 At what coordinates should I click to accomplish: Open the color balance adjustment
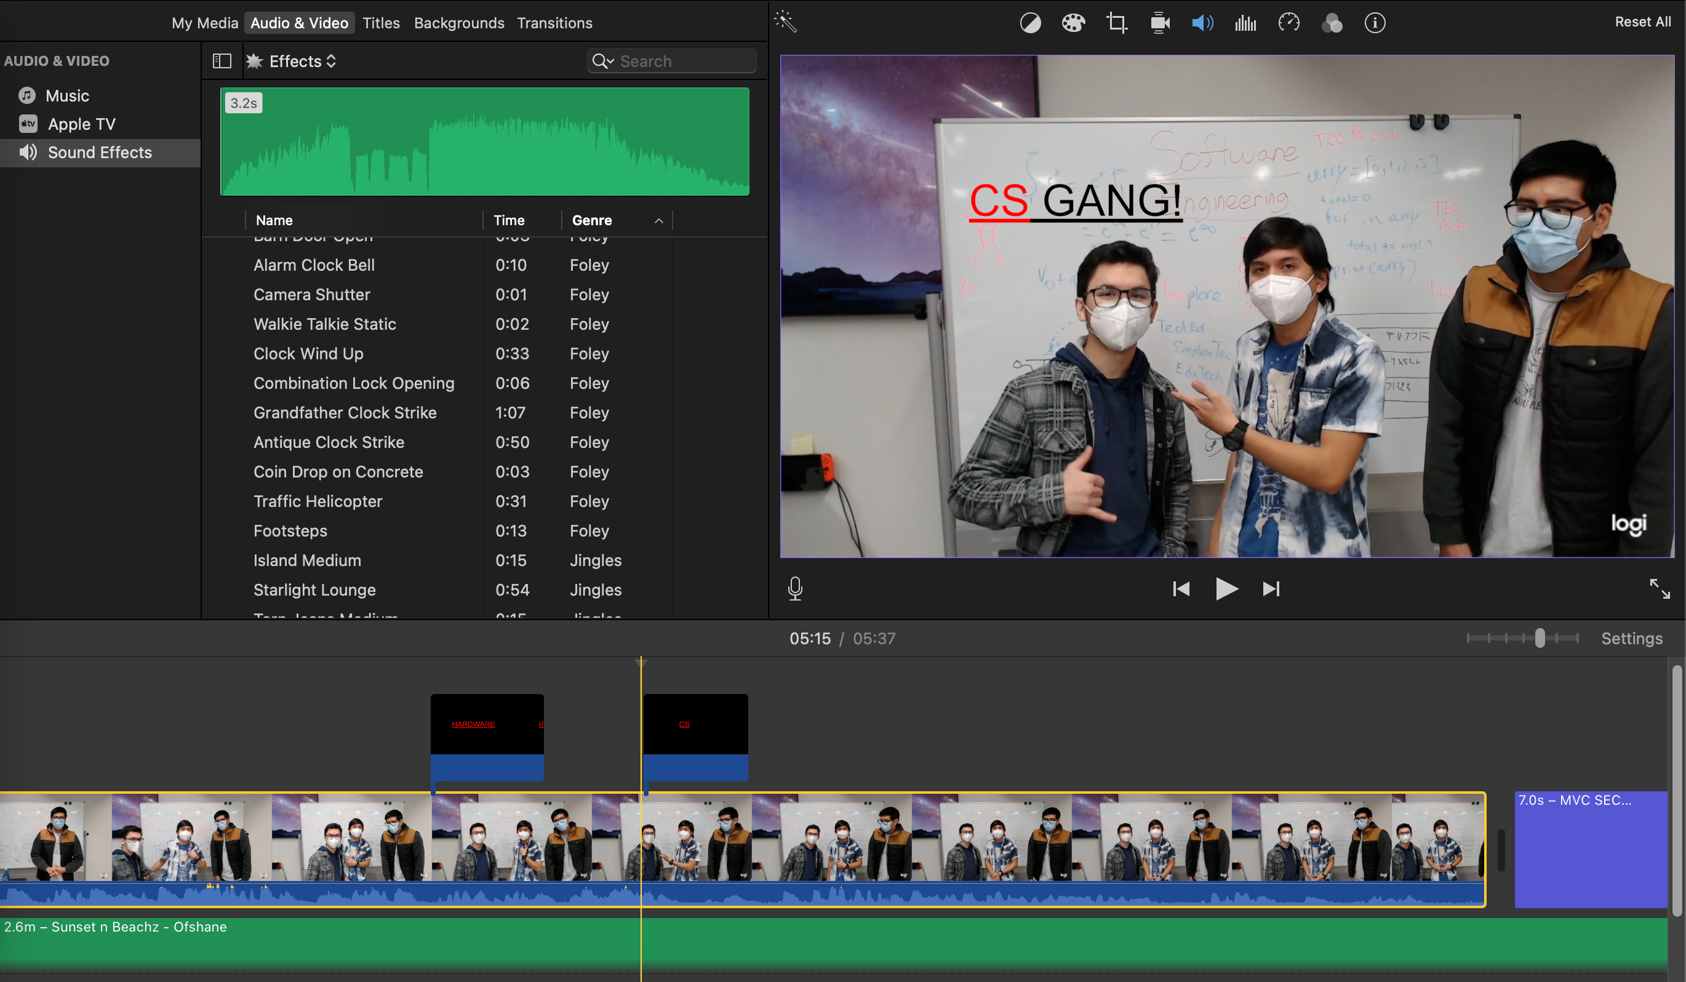[1030, 23]
